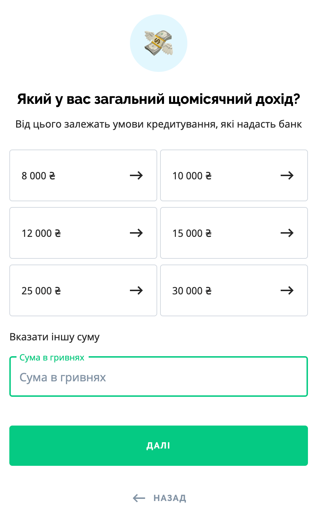Click the monthly income question heading
318x519 pixels.
pos(159,99)
